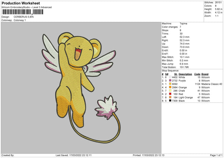Click the barcode under the worksheet title
Screen dimensions: 224x158
pyautogui.click(x=22, y=12)
